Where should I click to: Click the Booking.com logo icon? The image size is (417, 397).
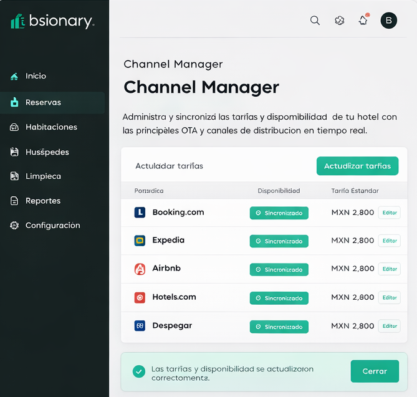(x=140, y=213)
